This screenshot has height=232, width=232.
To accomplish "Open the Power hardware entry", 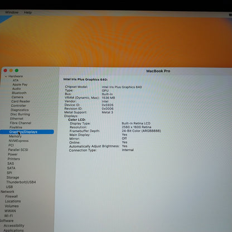I will (x=13, y=154).
